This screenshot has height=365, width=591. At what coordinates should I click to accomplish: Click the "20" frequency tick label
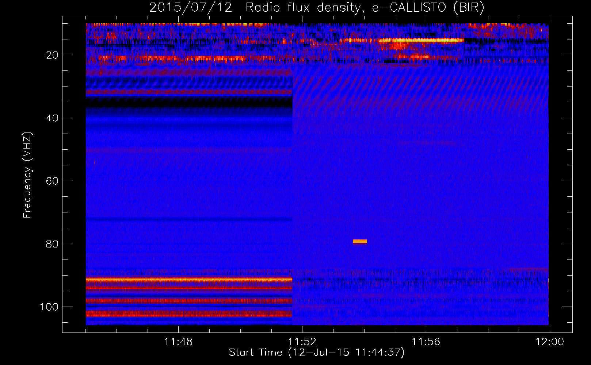(x=52, y=55)
